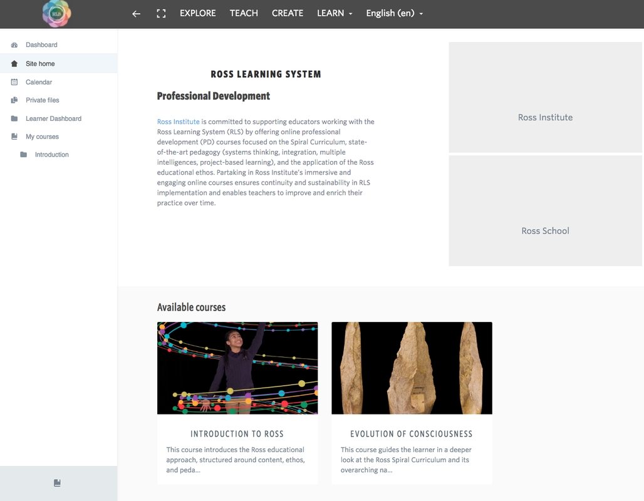Click the Calendar icon in sidebar

coord(14,82)
